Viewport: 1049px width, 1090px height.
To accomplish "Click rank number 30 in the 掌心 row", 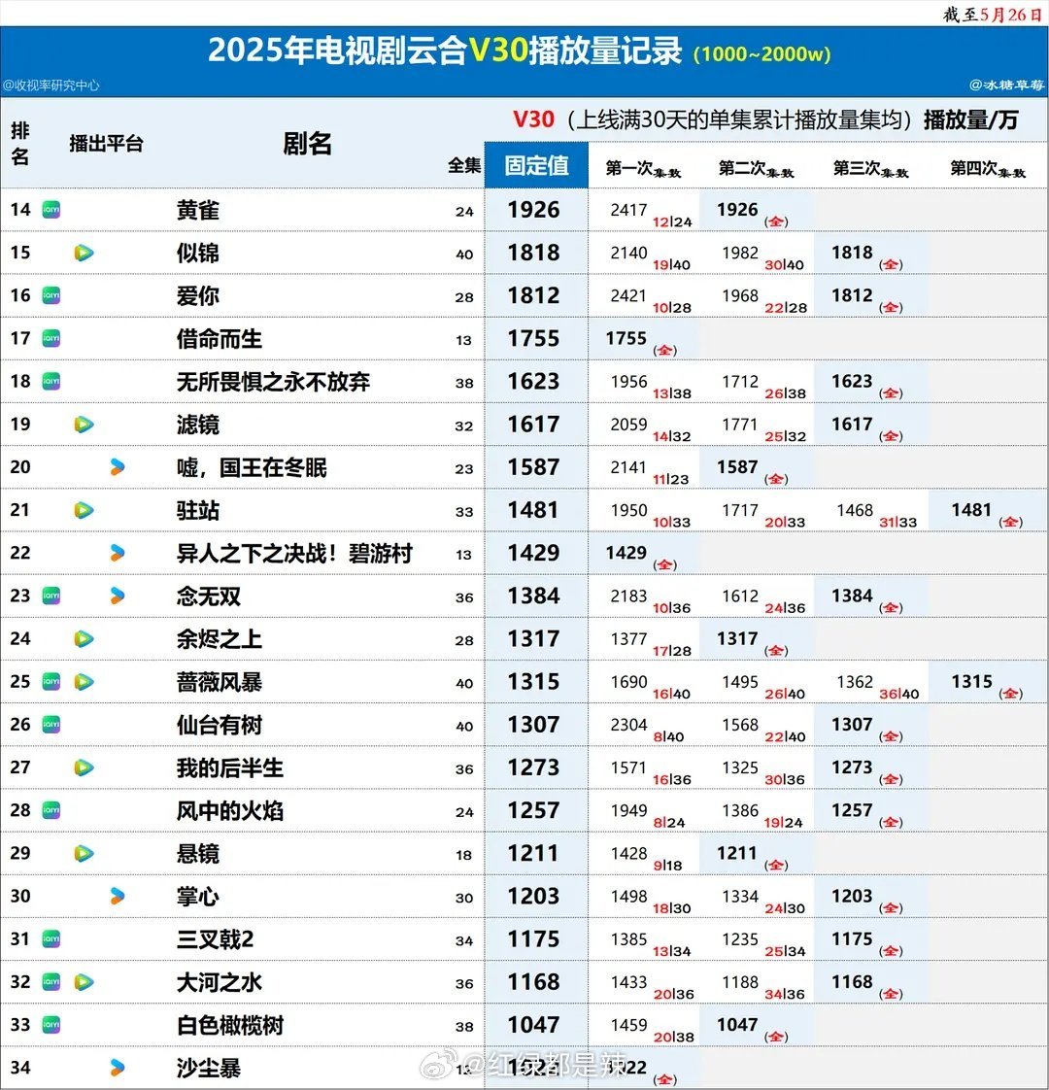I will tap(20, 896).
